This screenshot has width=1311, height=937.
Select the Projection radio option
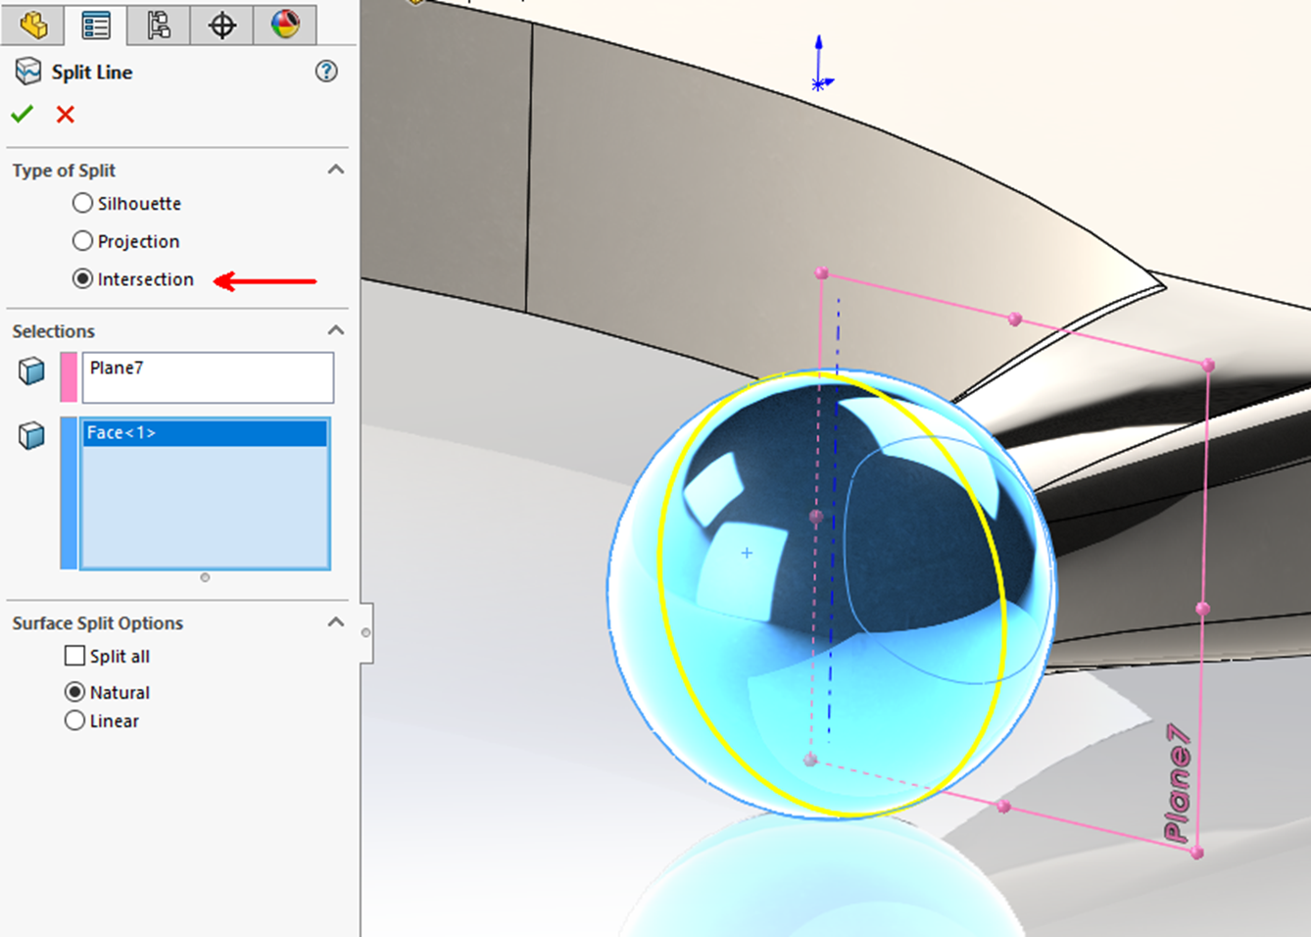pos(80,241)
